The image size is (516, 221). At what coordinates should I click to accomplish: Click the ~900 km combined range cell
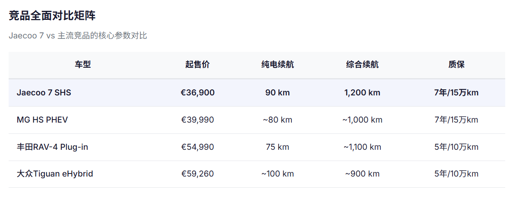[362, 174]
